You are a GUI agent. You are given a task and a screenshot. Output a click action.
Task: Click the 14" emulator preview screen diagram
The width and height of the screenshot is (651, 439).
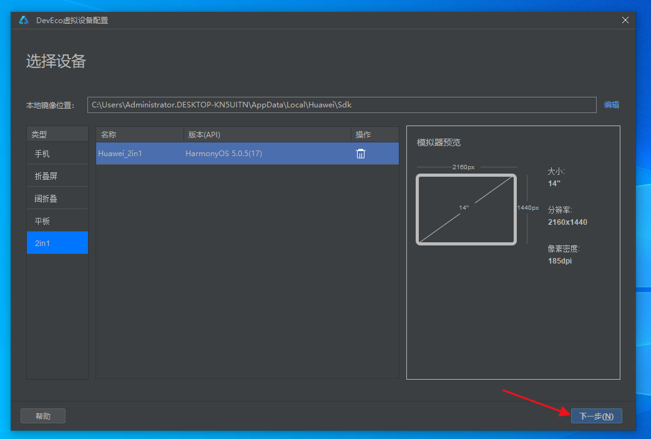466,209
